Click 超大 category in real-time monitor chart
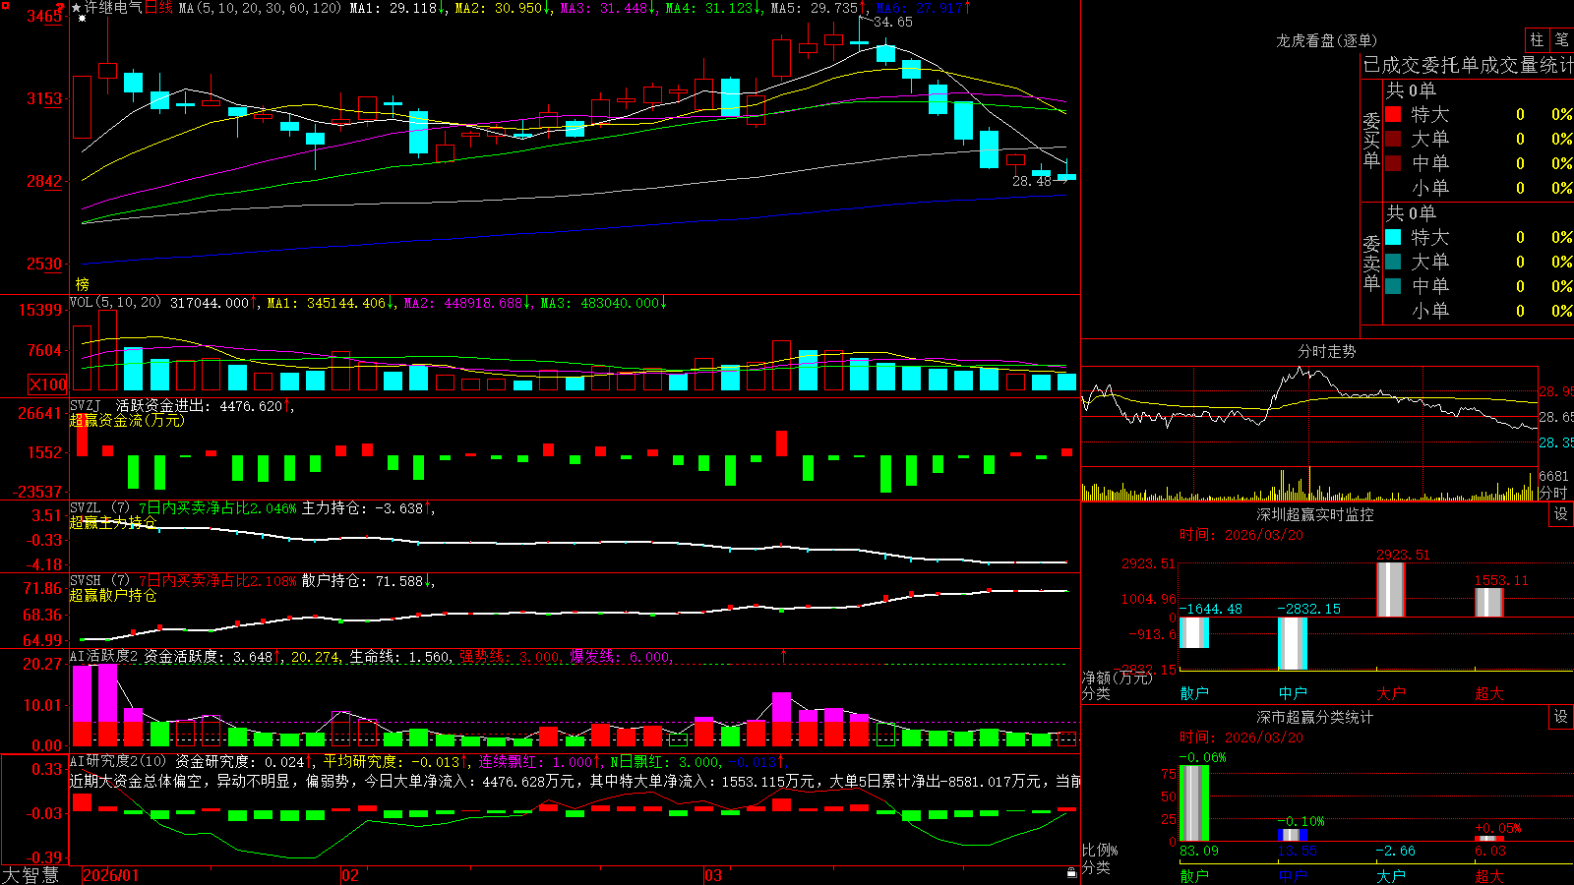The image size is (1574, 885). click(1489, 693)
